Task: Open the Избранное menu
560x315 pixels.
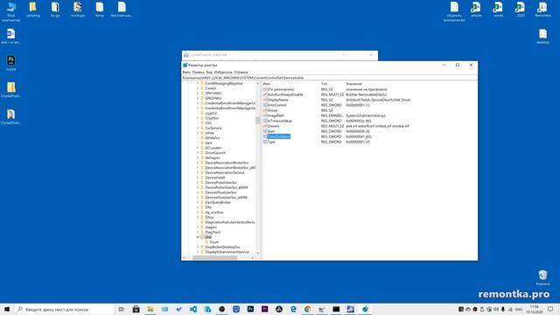Action: click(x=223, y=72)
